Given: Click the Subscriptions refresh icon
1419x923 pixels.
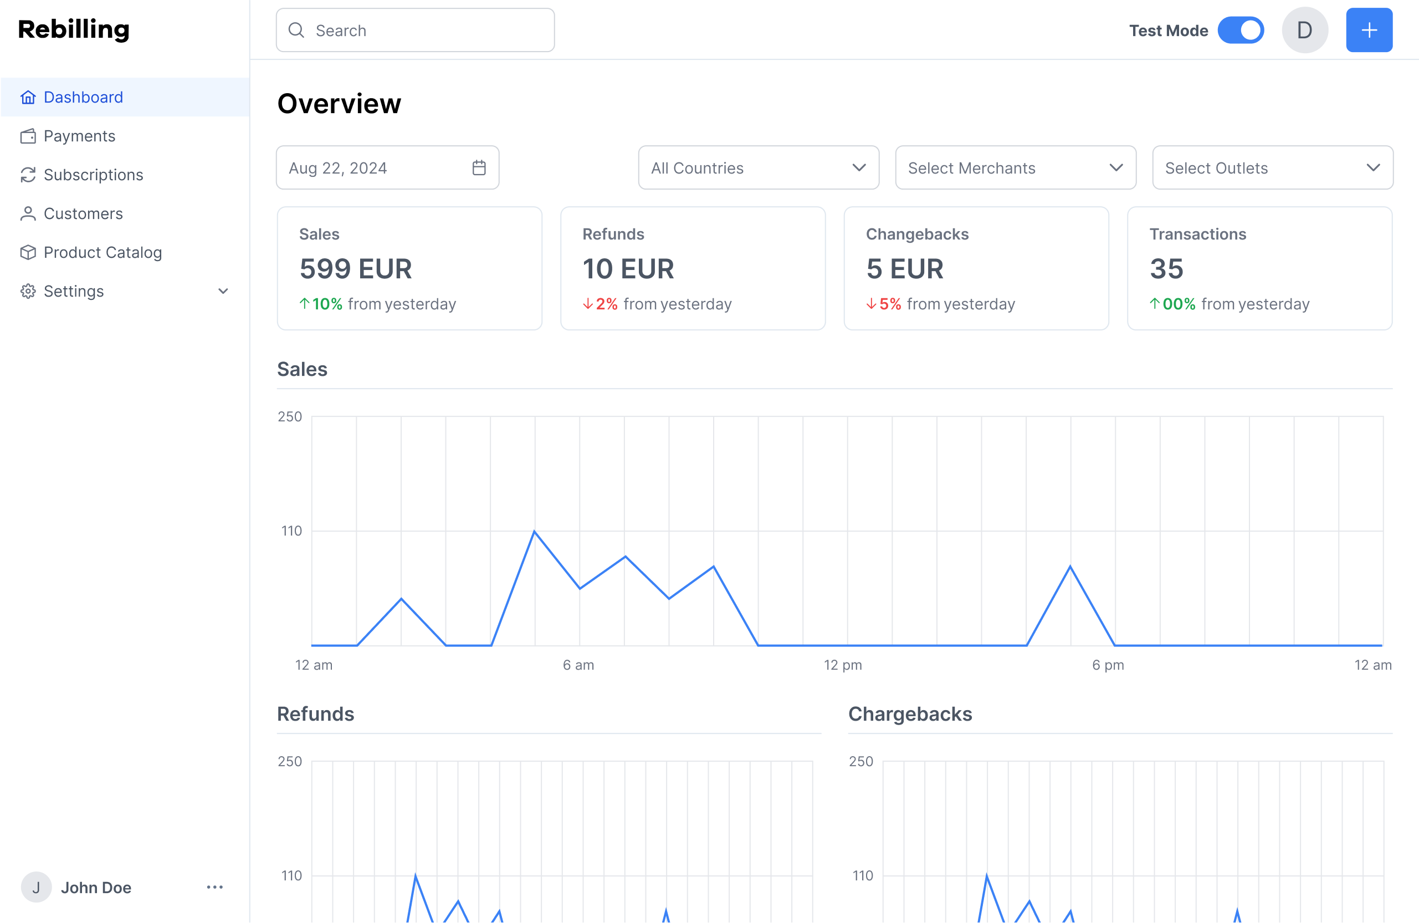Looking at the screenshot, I should pyautogui.click(x=28, y=175).
